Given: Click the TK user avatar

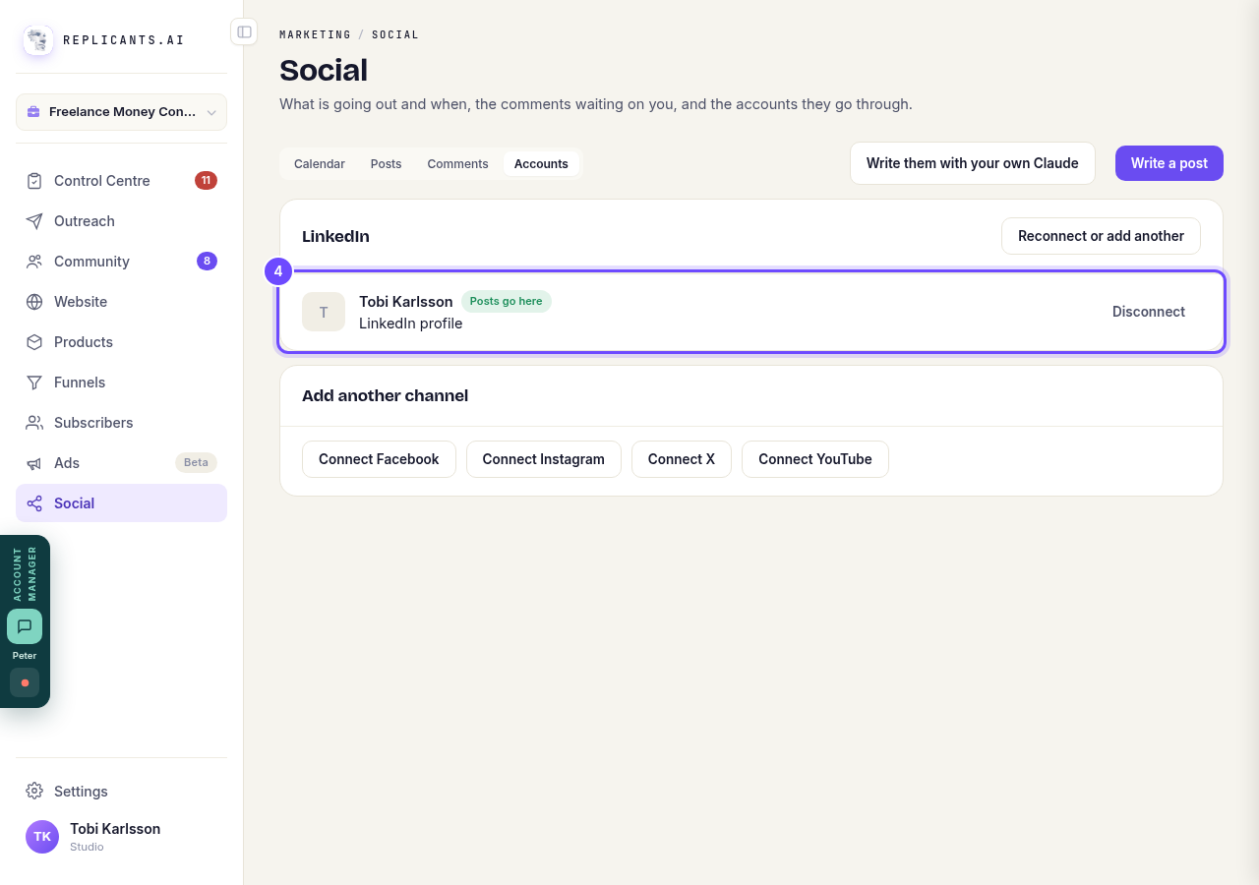Looking at the screenshot, I should (x=42, y=837).
